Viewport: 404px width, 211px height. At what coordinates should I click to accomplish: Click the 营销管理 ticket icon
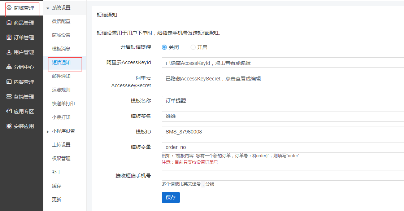[x=9, y=97]
